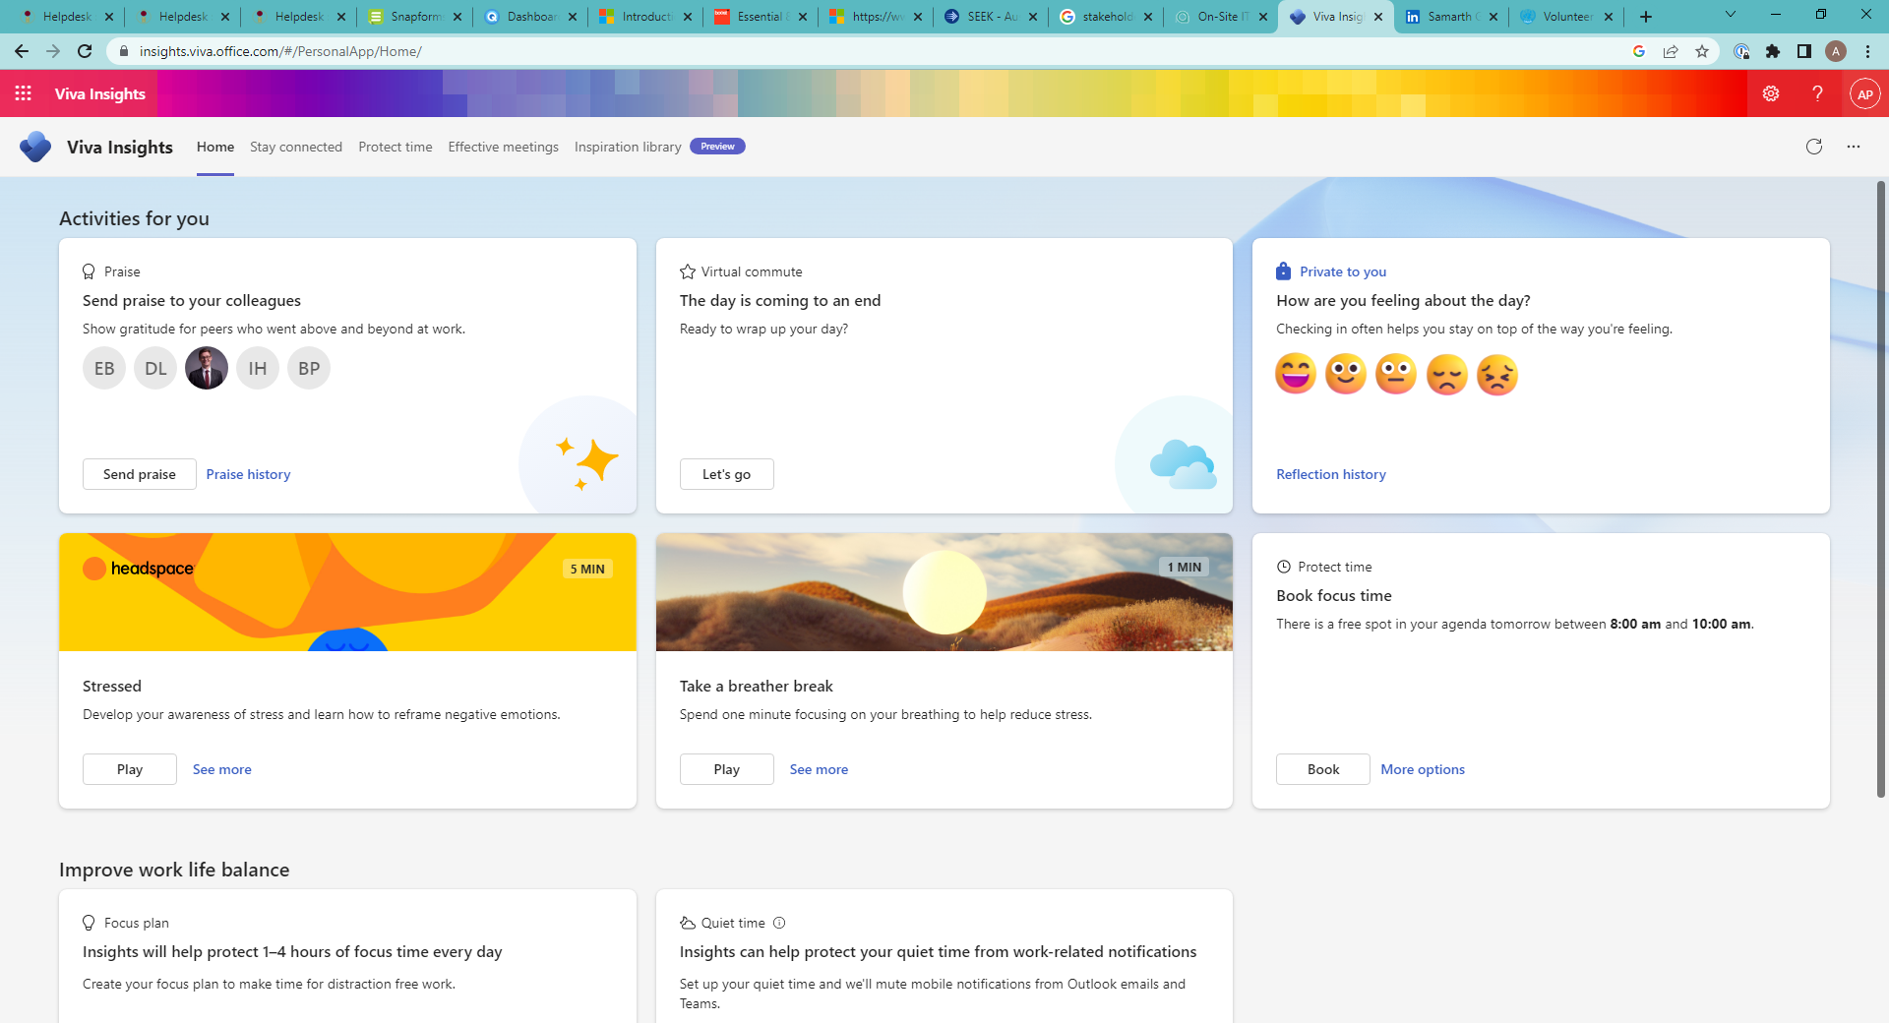Click the breather break sunset image
The image size is (1889, 1023).
(944, 592)
